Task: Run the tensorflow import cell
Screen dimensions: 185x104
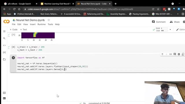Action: click(x=13, y=58)
